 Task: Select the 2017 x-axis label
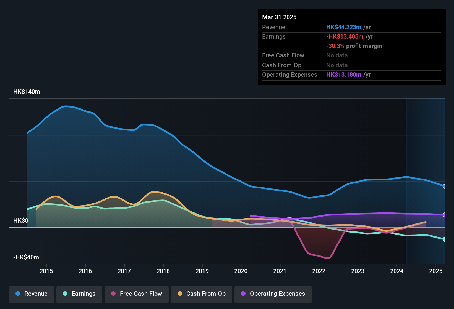[124, 271]
